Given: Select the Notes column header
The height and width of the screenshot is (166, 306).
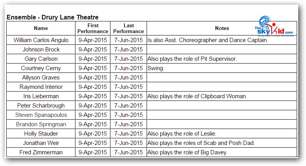Looking at the screenshot, I should pos(222,28).
